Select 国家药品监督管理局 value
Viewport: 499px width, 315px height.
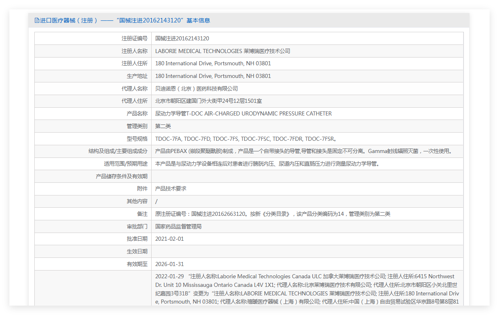179,226
